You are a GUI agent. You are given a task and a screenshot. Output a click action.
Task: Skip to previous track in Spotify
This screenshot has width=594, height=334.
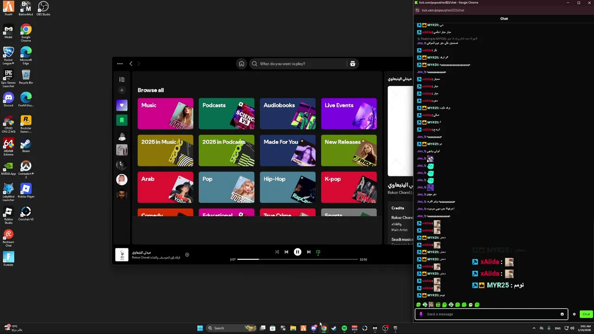pyautogui.click(x=286, y=252)
